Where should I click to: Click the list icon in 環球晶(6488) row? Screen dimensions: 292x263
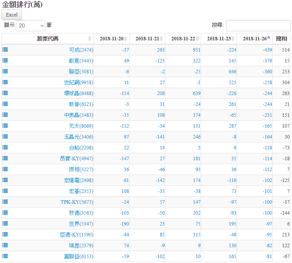[5, 93]
